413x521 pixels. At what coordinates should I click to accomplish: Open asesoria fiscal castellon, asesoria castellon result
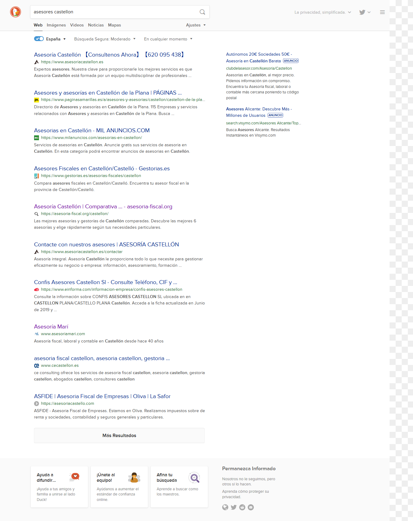point(102,358)
